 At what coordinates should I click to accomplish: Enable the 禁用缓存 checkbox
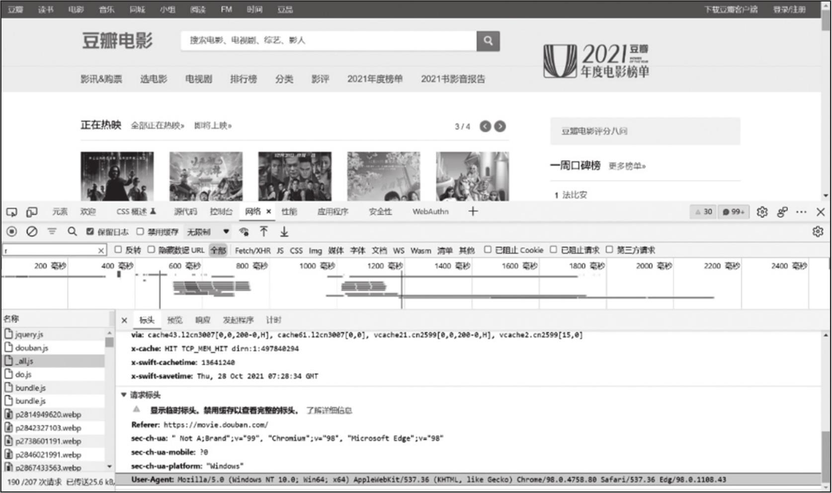[x=140, y=231]
